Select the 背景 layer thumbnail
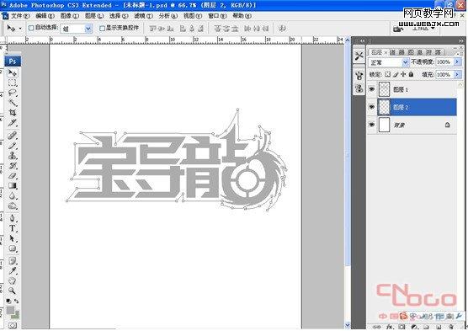The width and height of the screenshot is (468, 331). pos(384,125)
